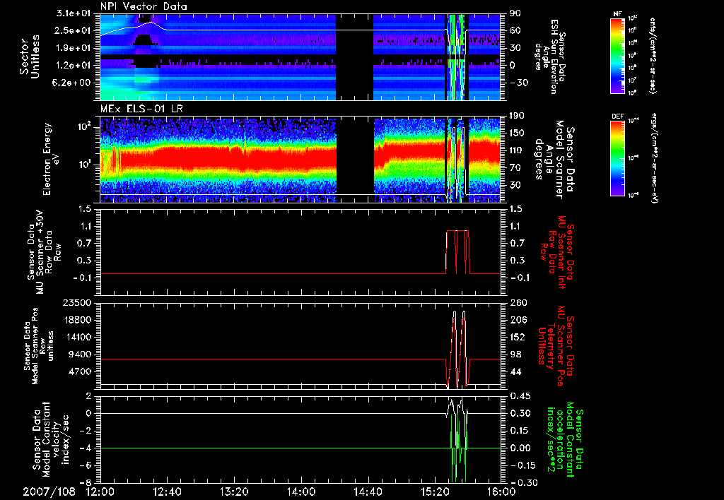The height and width of the screenshot is (500, 724).
Task: Select the "NPI Vector Data" panel title
Action: 144,6
